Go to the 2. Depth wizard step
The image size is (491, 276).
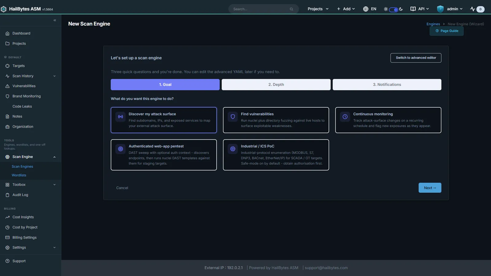(276, 85)
